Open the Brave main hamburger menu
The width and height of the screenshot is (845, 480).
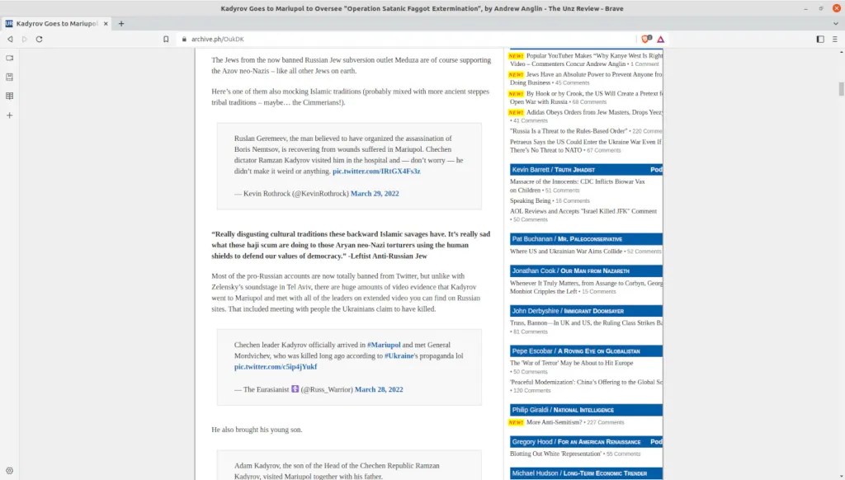[x=835, y=39]
